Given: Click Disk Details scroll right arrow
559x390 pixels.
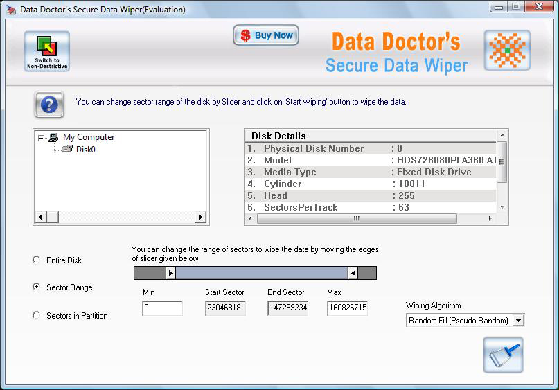Looking at the screenshot, I should (x=490, y=218).
